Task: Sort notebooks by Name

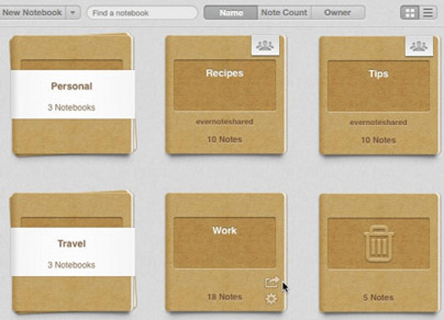Action: tap(231, 13)
